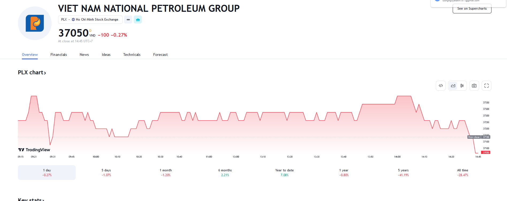Viewport: 507px width, 201px height.
Task: Expand the PLX chart section
Action: click(32, 72)
